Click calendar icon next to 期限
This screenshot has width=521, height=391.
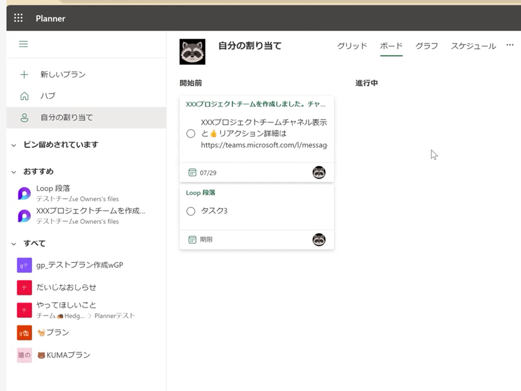click(192, 239)
